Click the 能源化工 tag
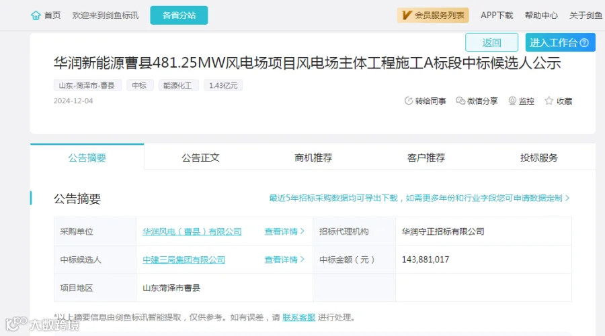This screenshot has height=336, width=605. 178,85
